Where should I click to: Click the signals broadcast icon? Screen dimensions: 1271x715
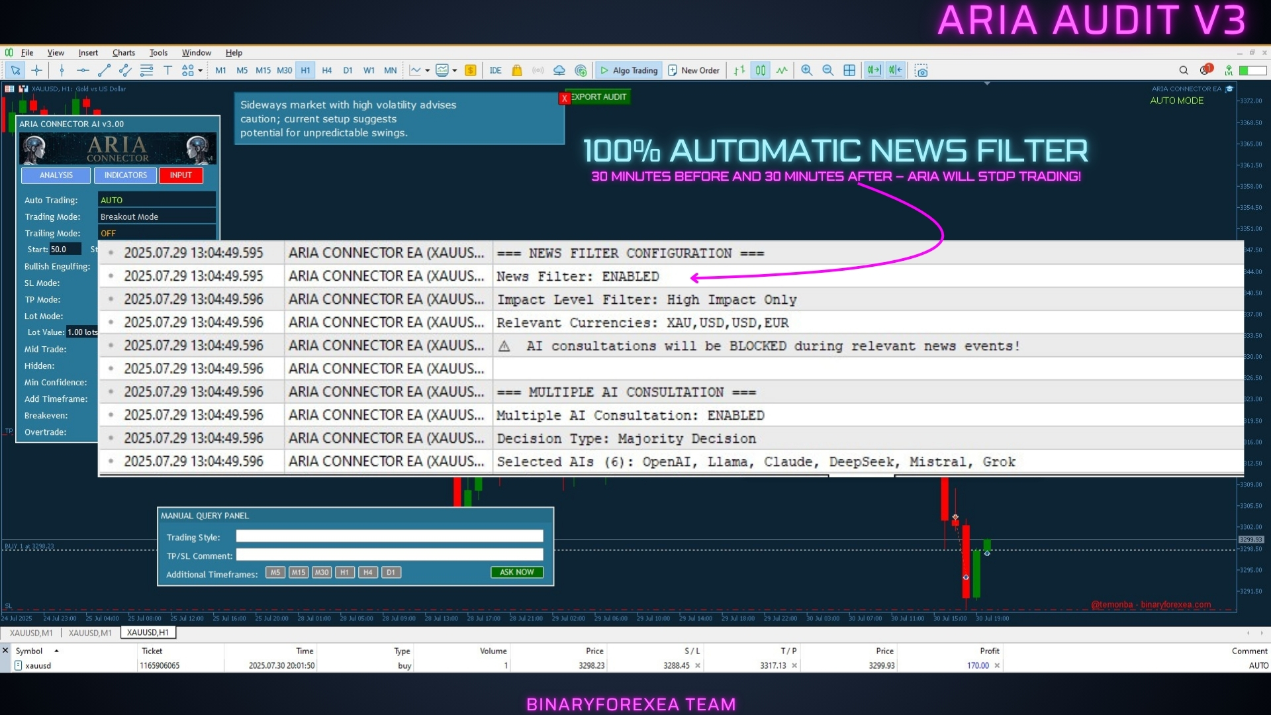click(x=538, y=70)
